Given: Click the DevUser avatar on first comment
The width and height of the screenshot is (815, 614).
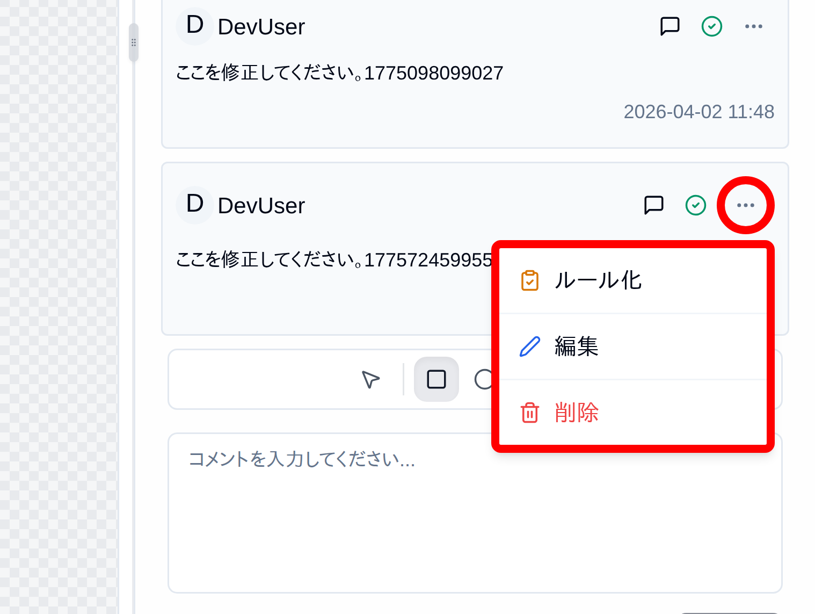Looking at the screenshot, I should coord(194,26).
